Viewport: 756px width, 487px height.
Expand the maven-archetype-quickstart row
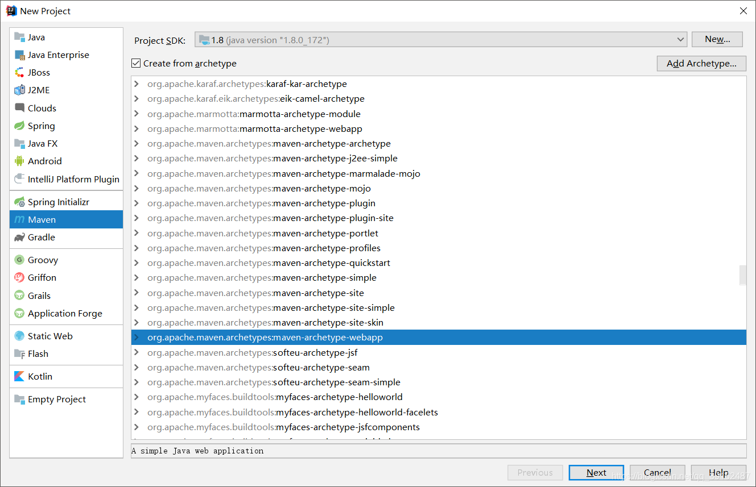click(137, 263)
